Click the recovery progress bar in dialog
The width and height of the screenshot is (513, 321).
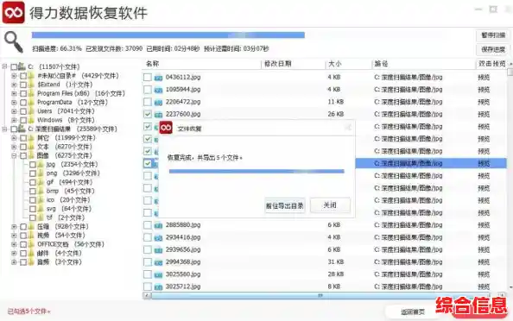click(256, 171)
